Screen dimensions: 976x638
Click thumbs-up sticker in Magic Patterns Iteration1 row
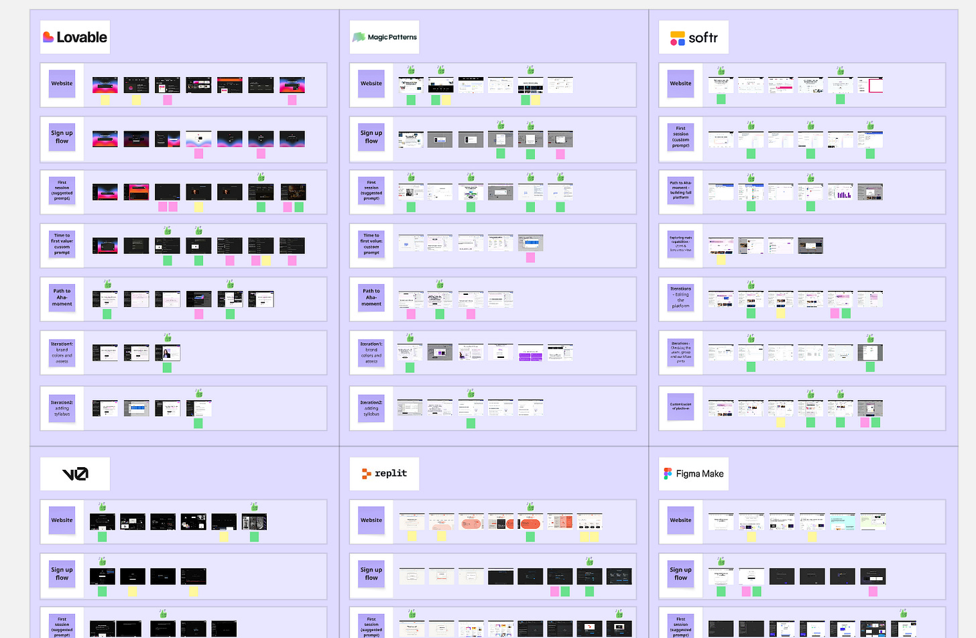pyautogui.click(x=410, y=338)
